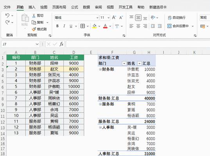Screen dimensions: 210x156
Task: Click the Paste clipboard icon
Action: (x=25, y=18)
